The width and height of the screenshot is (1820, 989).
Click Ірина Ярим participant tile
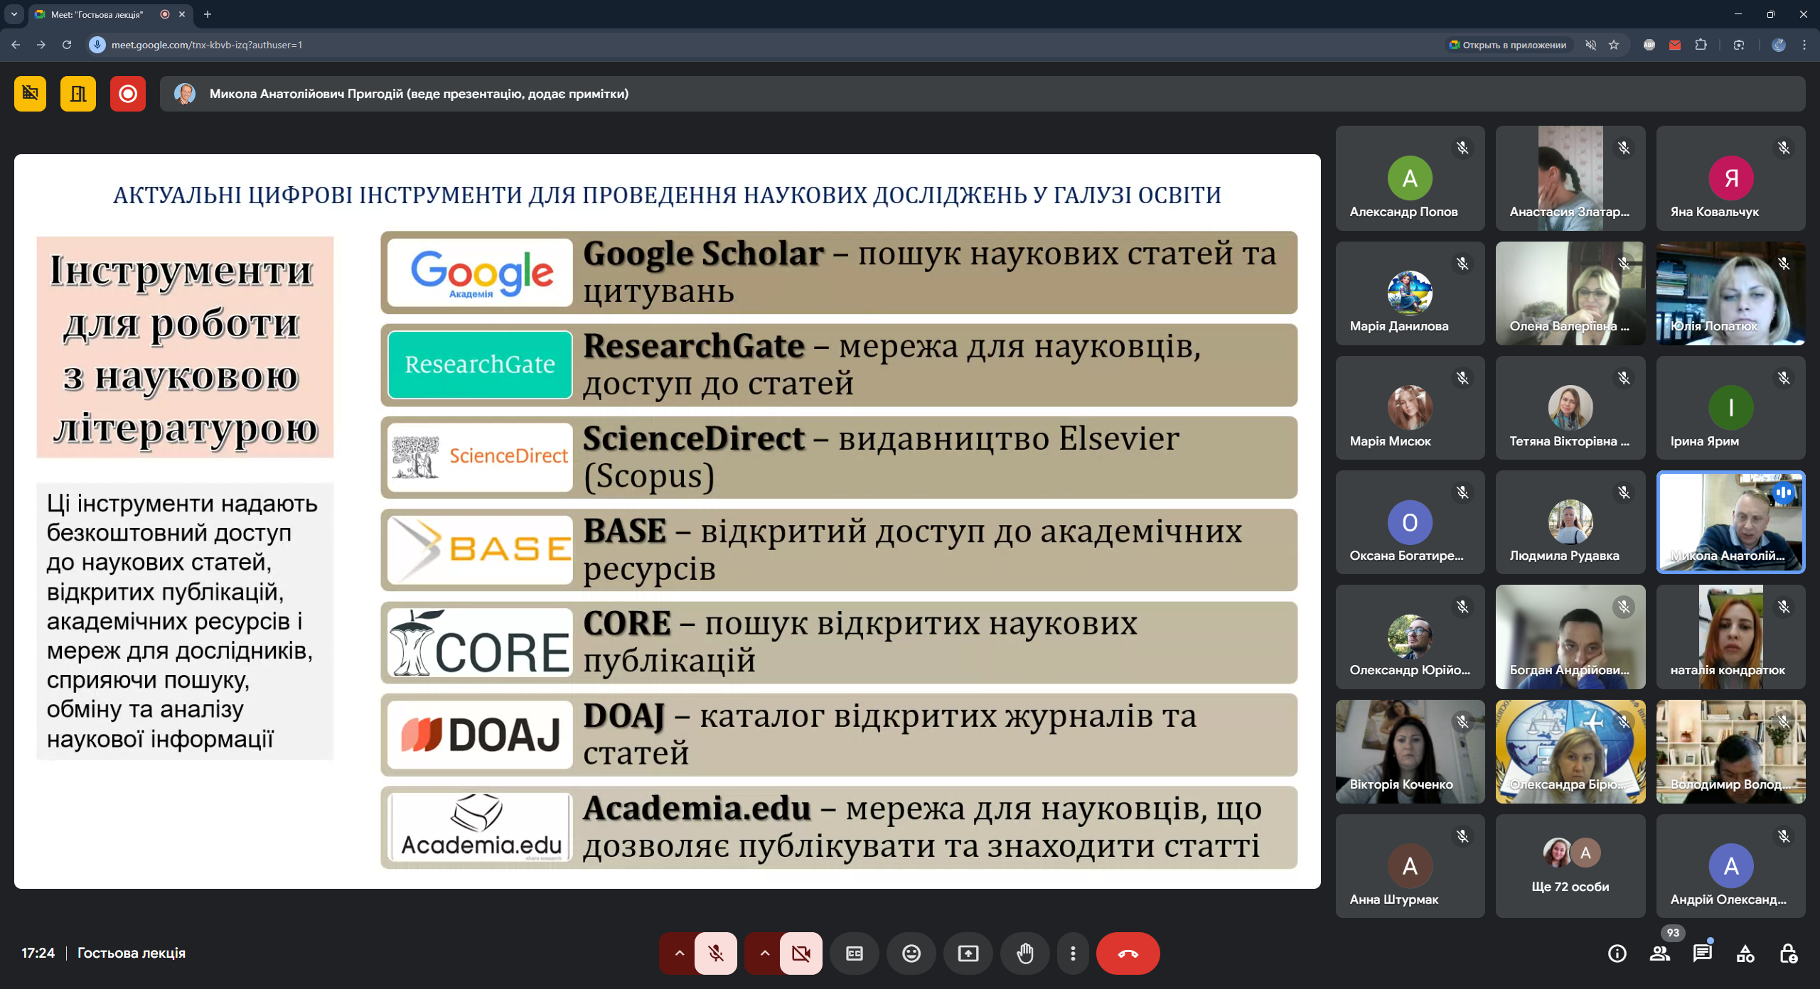coord(1730,408)
